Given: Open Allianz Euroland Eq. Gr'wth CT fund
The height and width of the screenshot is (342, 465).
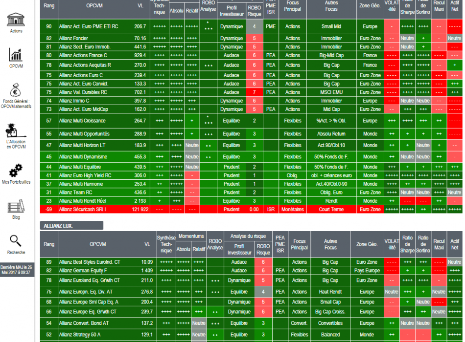Looking at the screenshot, I should pos(89,280).
